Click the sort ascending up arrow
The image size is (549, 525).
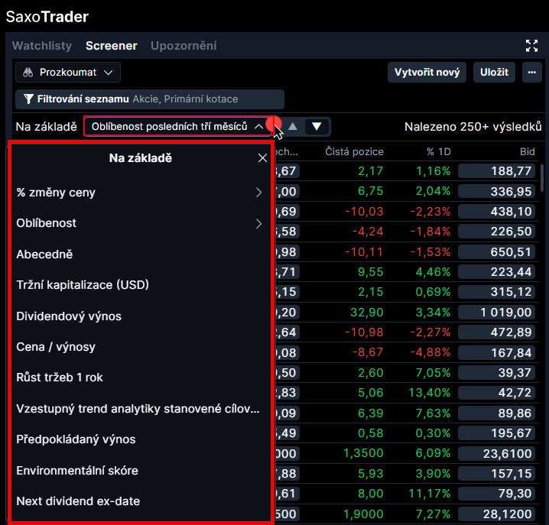coord(292,126)
